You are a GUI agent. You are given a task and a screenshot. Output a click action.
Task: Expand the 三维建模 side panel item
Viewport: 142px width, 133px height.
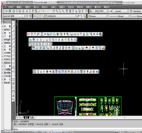coord(6,69)
